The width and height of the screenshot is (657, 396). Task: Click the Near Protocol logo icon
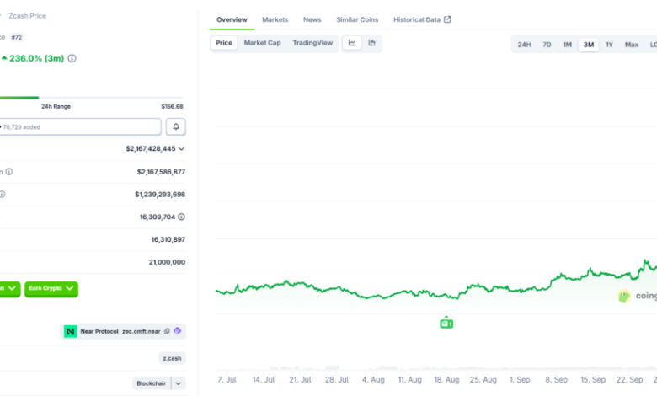click(70, 331)
